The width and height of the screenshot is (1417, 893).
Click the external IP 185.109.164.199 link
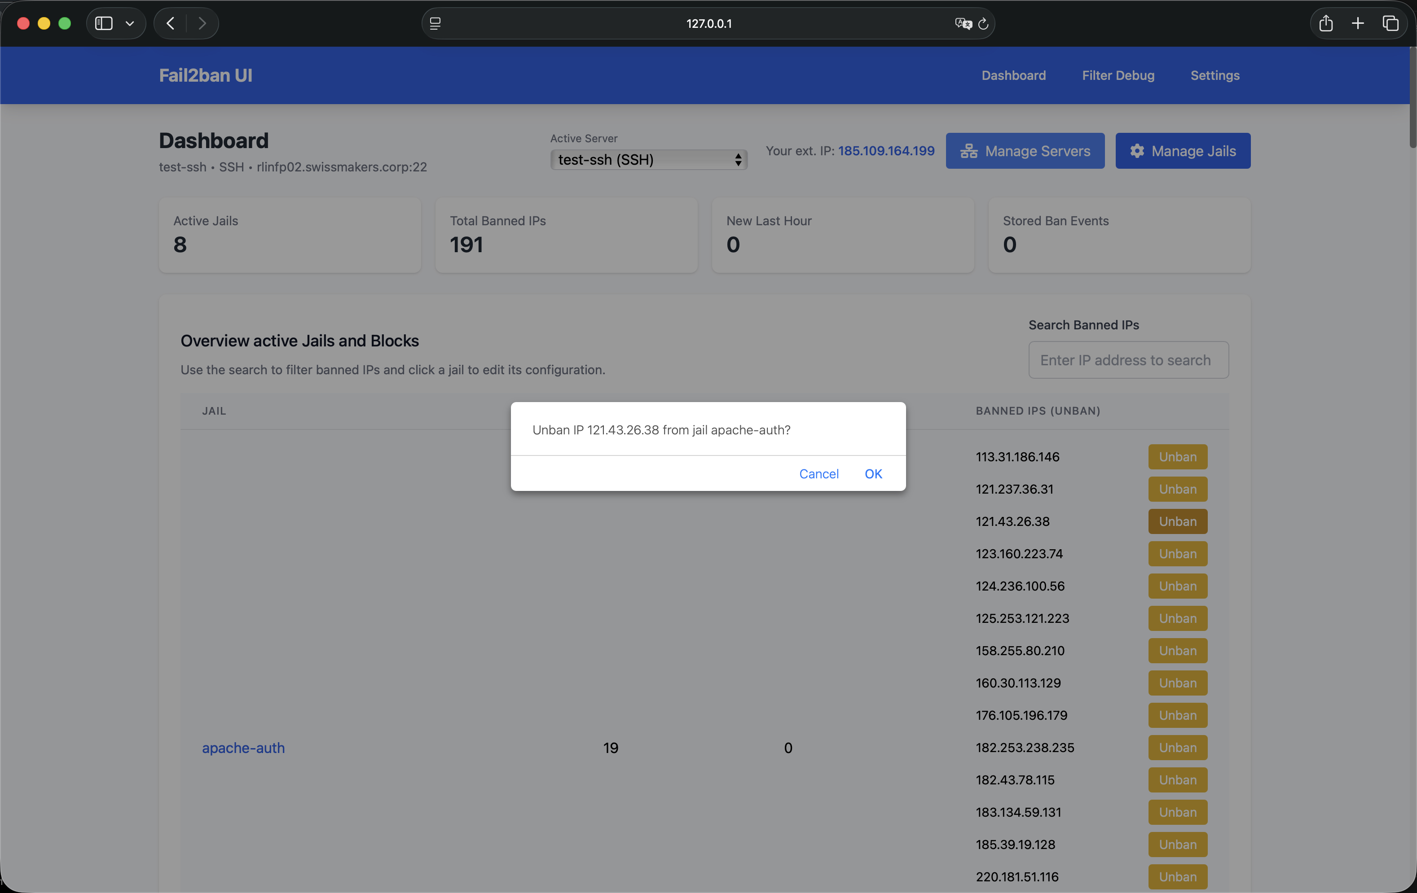pos(885,151)
